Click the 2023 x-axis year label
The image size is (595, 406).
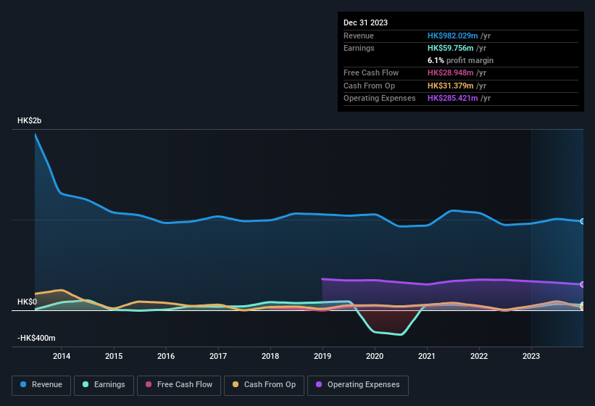[x=531, y=356]
